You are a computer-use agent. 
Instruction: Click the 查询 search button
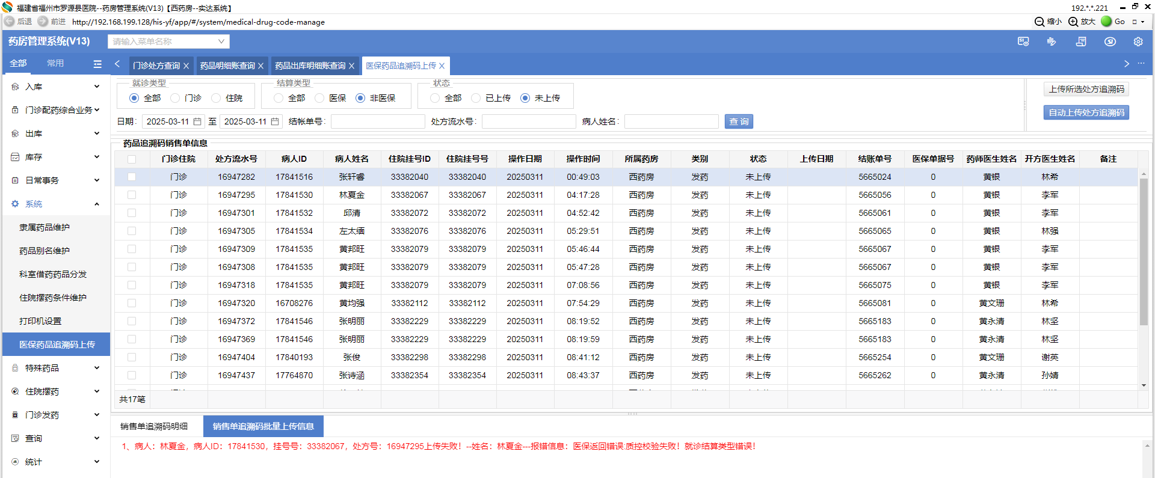click(x=739, y=121)
